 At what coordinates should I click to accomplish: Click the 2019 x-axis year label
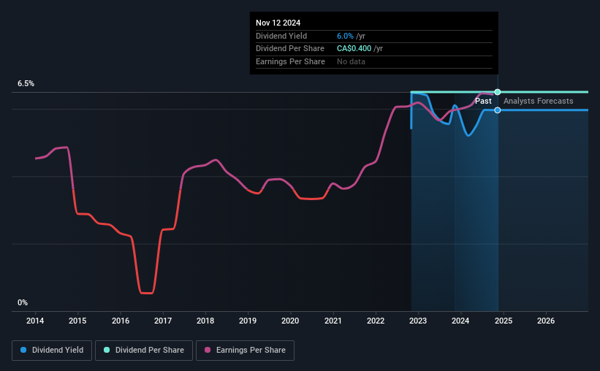click(x=248, y=321)
